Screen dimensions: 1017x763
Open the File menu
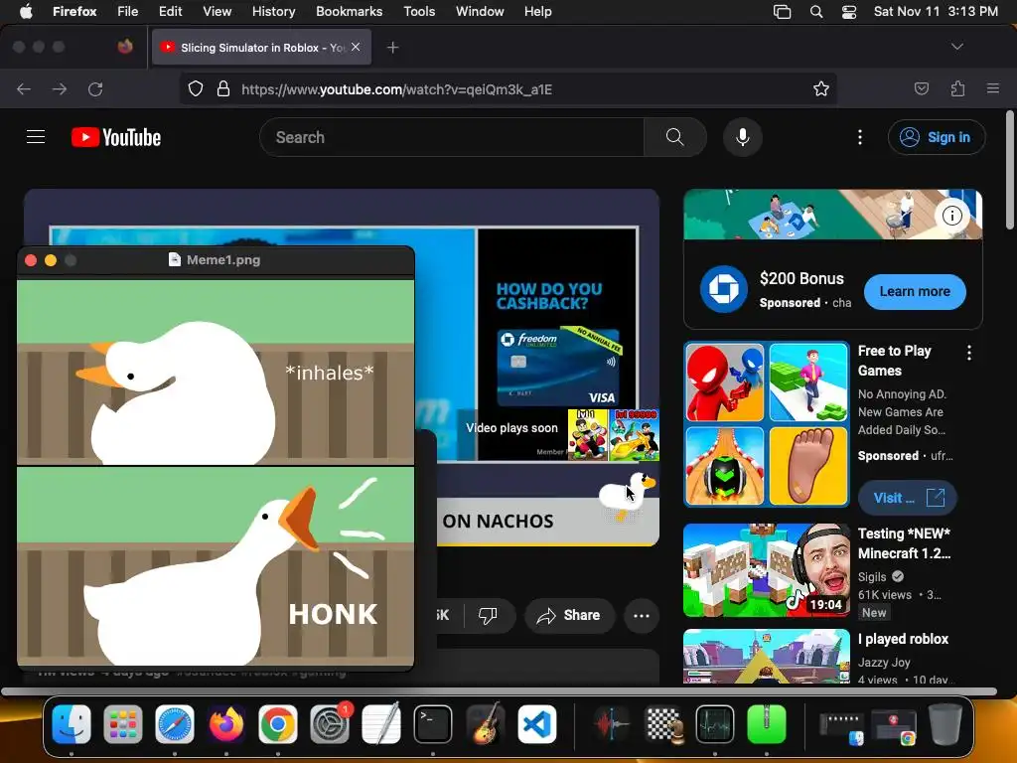point(127,11)
